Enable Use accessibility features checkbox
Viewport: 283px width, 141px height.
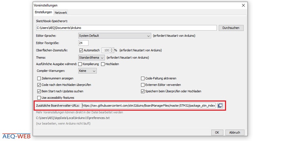(x=39, y=98)
